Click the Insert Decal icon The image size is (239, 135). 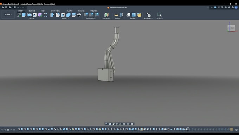point(139,15)
